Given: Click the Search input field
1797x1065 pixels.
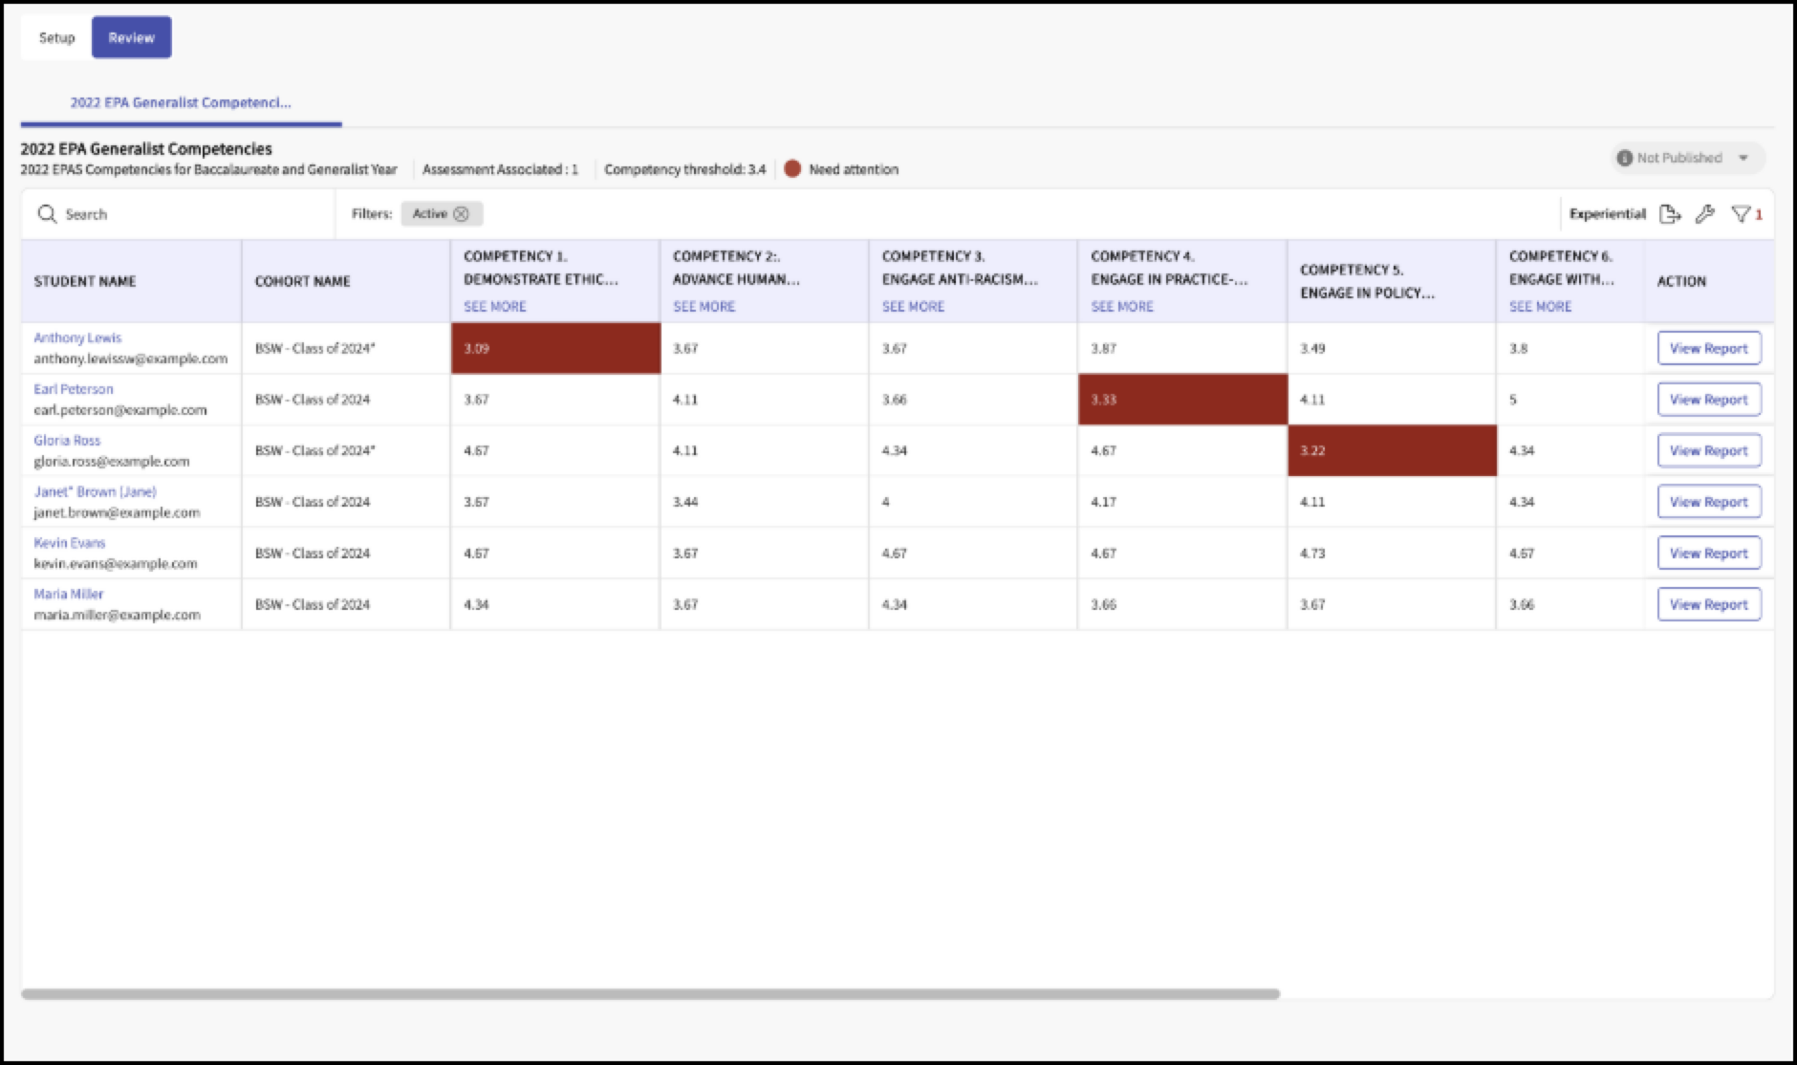Looking at the screenshot, I should click(179, 214).
